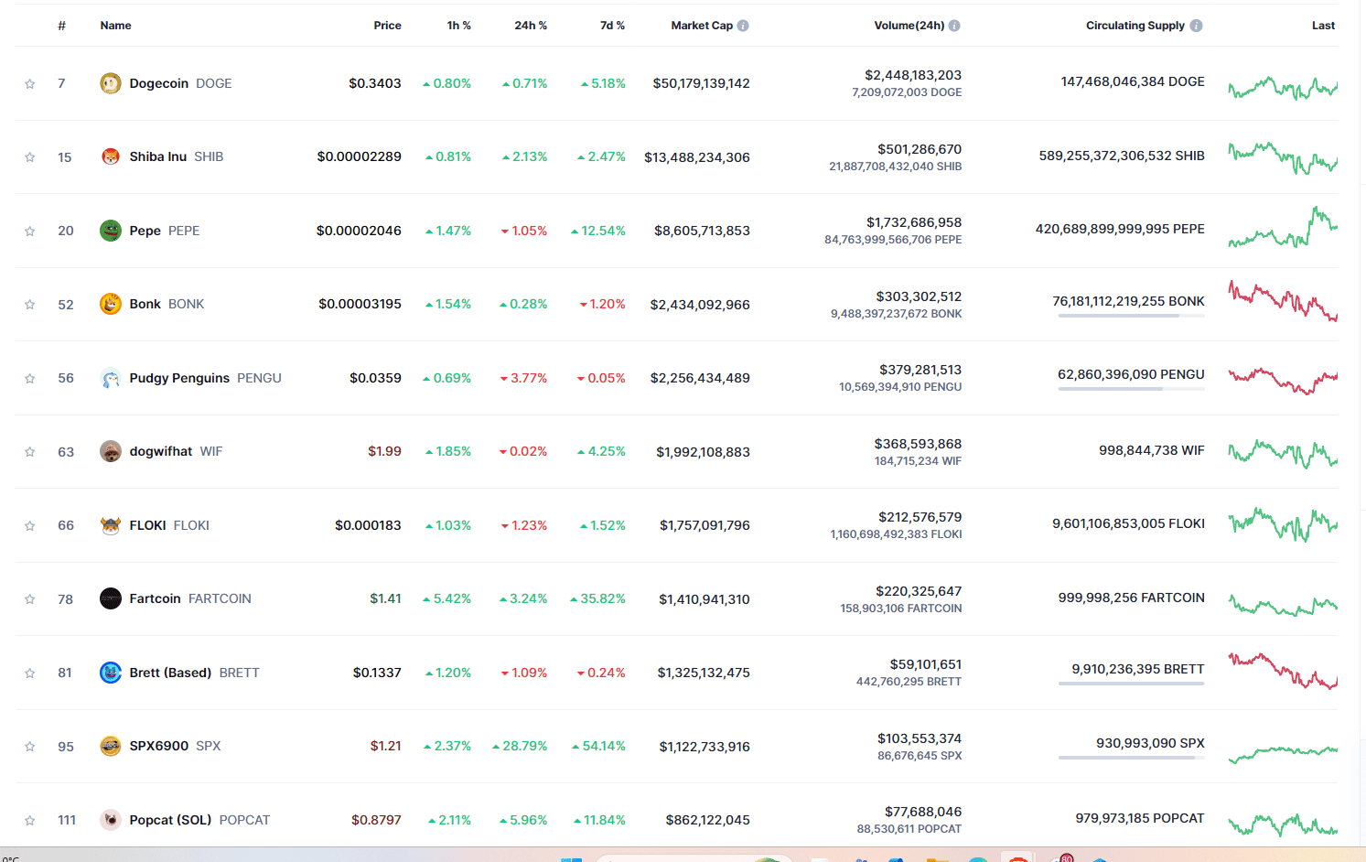Star Dogecoin to add it to watchlist

coord(29,82)
